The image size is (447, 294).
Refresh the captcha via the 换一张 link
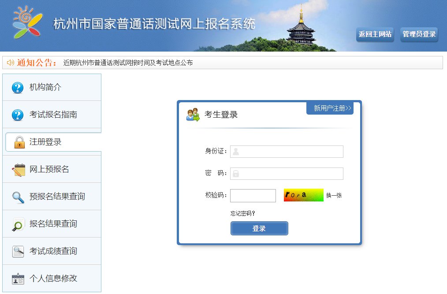(334, 195)
